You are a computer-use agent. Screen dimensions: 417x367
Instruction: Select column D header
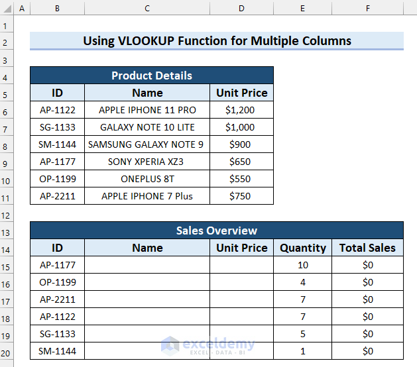241,9
